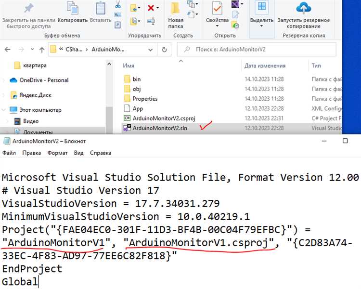Open Свойства properties icon
361x289 pixels.
217,8
